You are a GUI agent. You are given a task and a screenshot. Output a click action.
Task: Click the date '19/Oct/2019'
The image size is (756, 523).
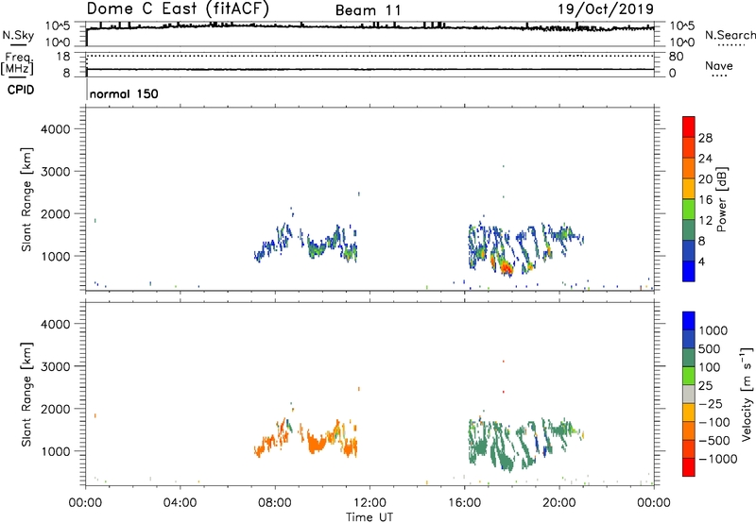606,9
